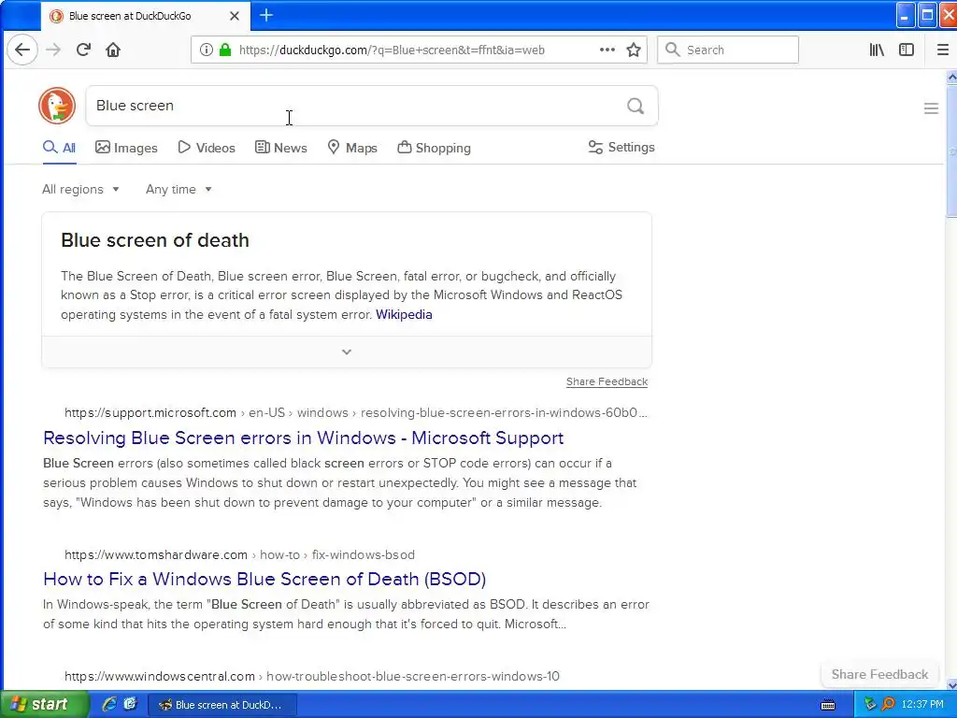The height and width of the screenshot is (718, 957).
Task: Click the second quick launch icon
Action: 130,704
